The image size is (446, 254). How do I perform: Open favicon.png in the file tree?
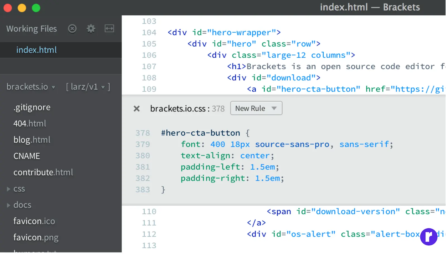(36, 238)
